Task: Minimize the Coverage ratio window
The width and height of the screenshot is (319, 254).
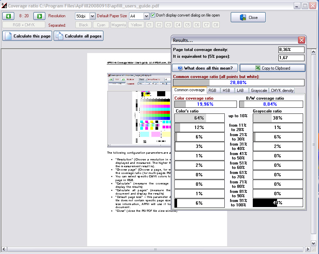Action: point(297,6)
